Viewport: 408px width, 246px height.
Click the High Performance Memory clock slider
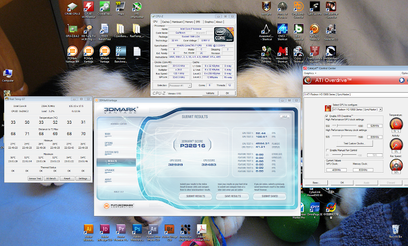click(345, 136)
